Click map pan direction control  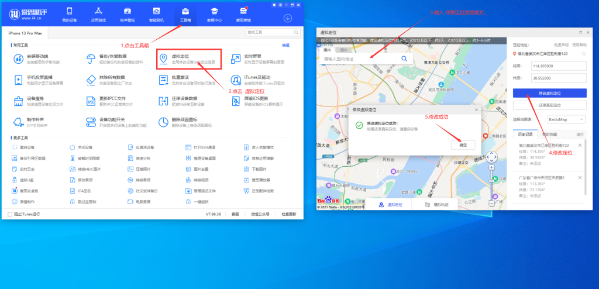click(491, 157)
